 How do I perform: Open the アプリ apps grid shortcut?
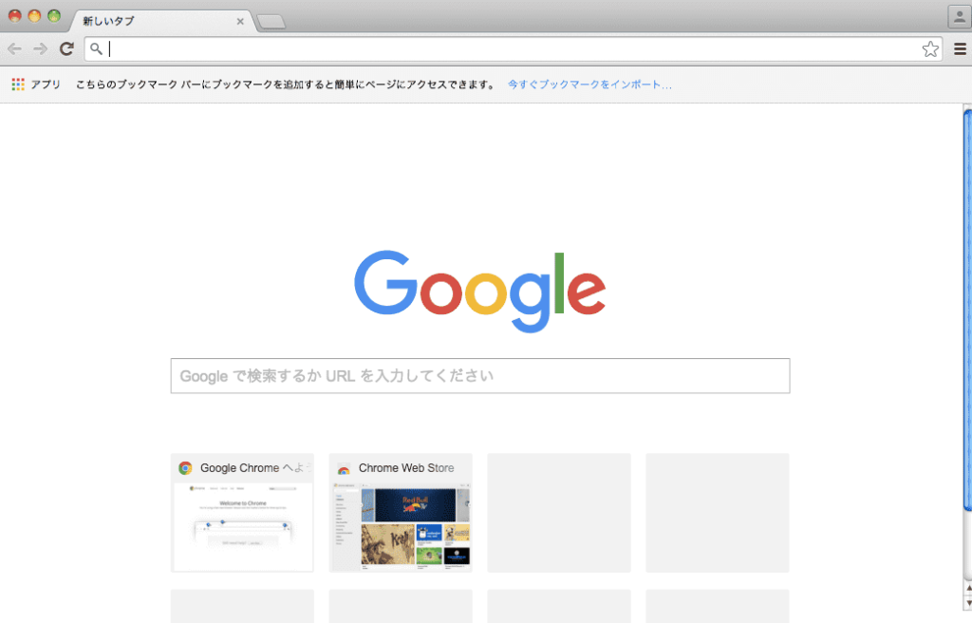coord(36,85)
